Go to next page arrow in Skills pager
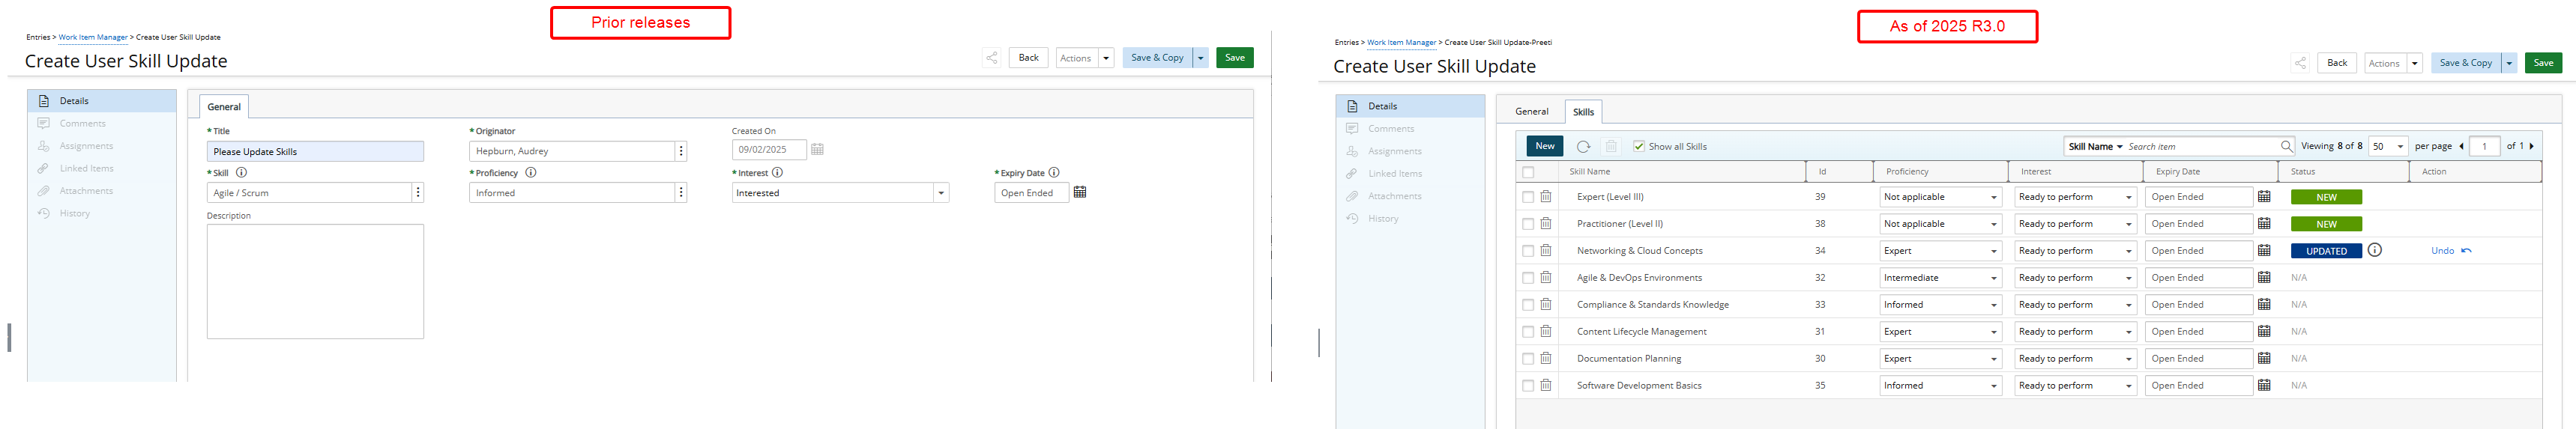2576x429 pixels. (2532, 147)
